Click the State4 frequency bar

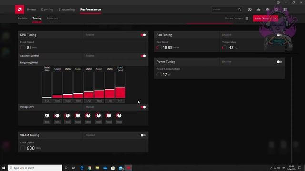(x=89, y=85)
